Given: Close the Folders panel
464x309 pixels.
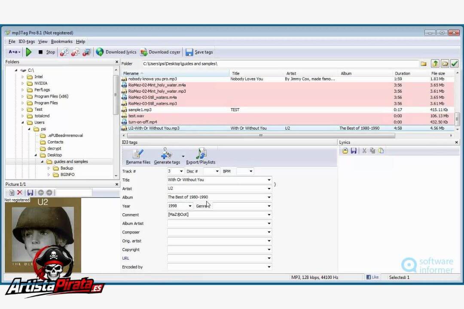Looking at the screenshot, I should pos(116,62).
